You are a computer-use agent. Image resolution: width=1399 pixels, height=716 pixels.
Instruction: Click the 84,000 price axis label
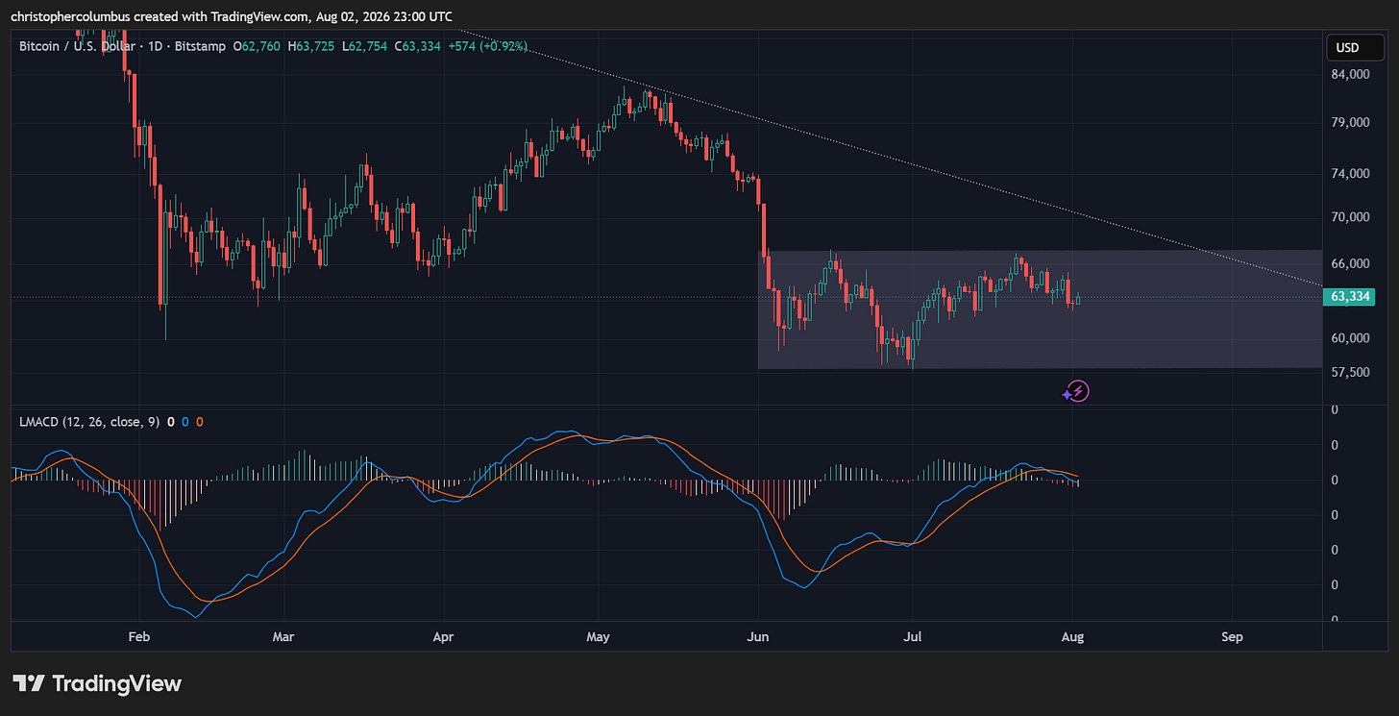[x=1350, y=75]
